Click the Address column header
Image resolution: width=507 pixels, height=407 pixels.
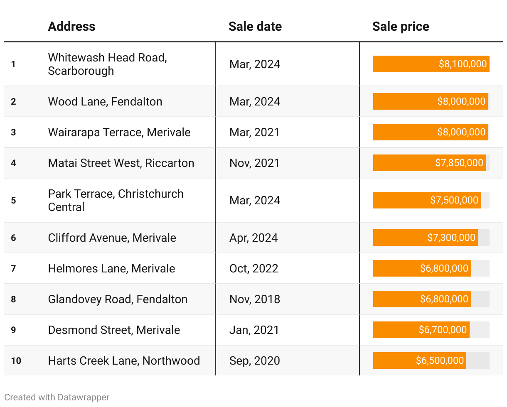71,27
